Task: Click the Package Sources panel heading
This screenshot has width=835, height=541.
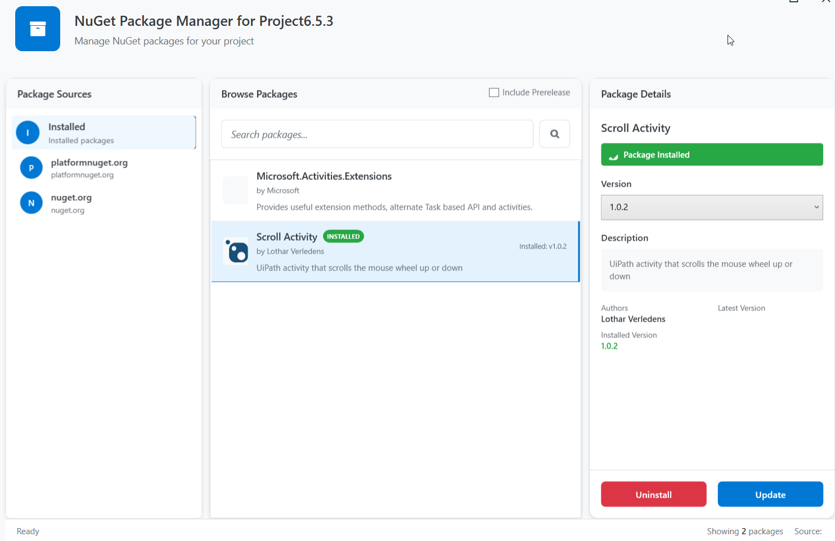Action: pos(55,94)
